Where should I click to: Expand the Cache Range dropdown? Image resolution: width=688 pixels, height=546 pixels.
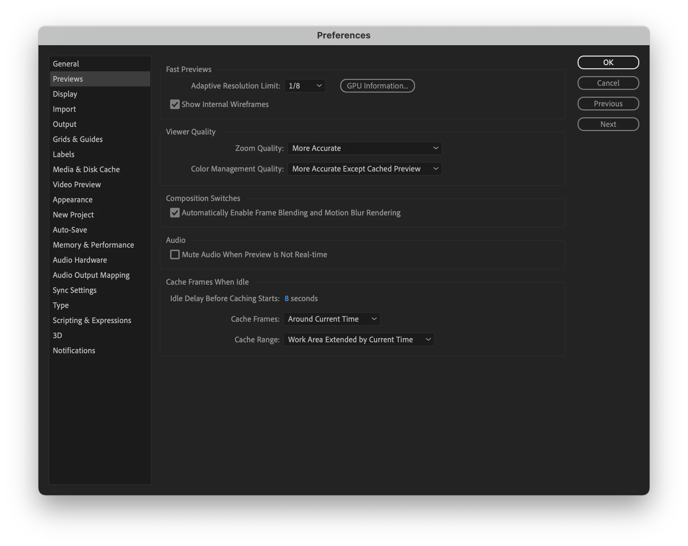(359, 340)
